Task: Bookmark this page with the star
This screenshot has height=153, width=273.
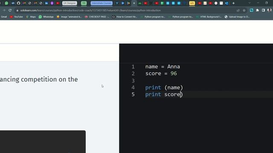Action: tap(244, 10)
